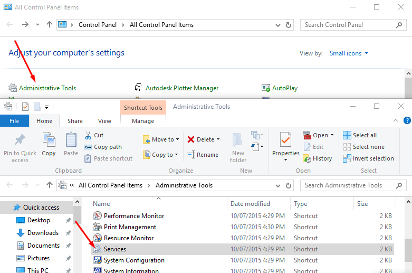Viewport: 412px width, 273px height.
Task: Open AutoPlay in Control Panel
Action: point(284,88)
